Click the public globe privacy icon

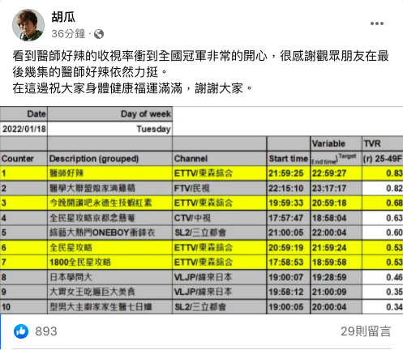[99, 34]
